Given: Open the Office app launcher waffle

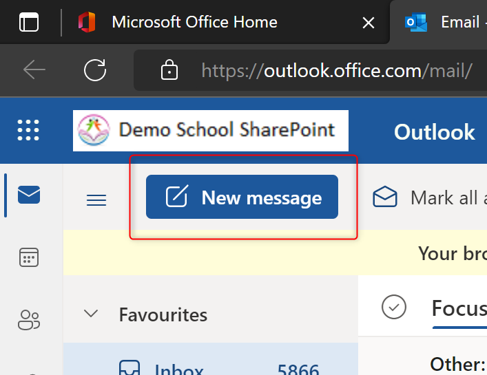Looking at the screenshot, I should 28,130.
